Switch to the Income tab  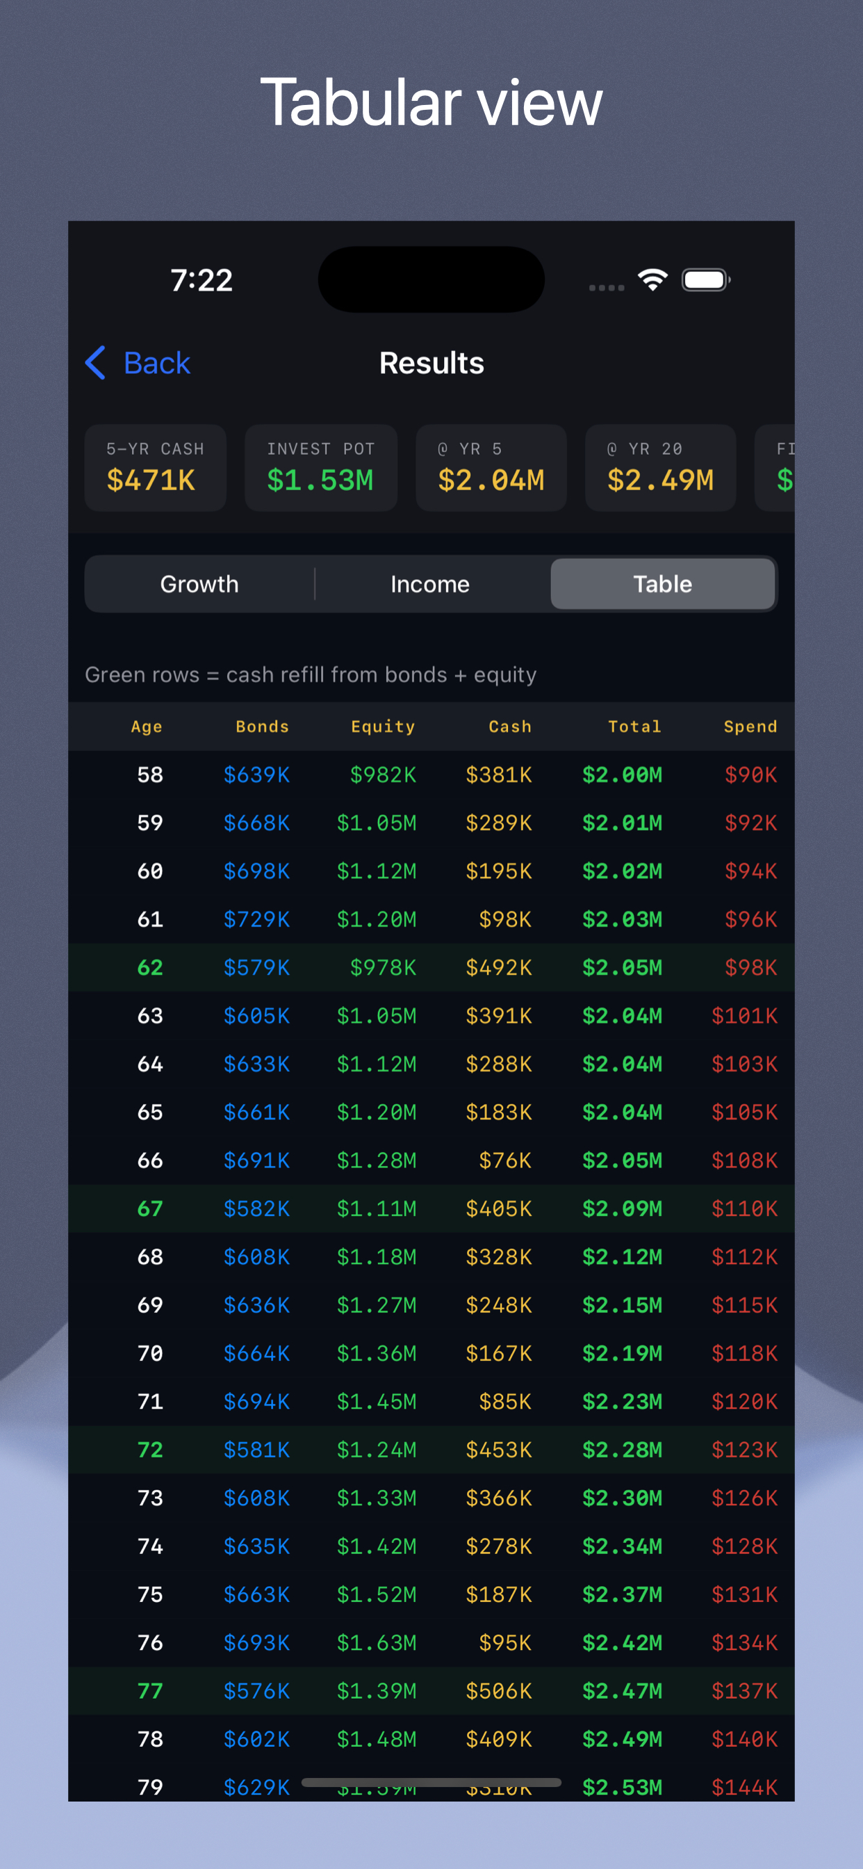point(430,584)
